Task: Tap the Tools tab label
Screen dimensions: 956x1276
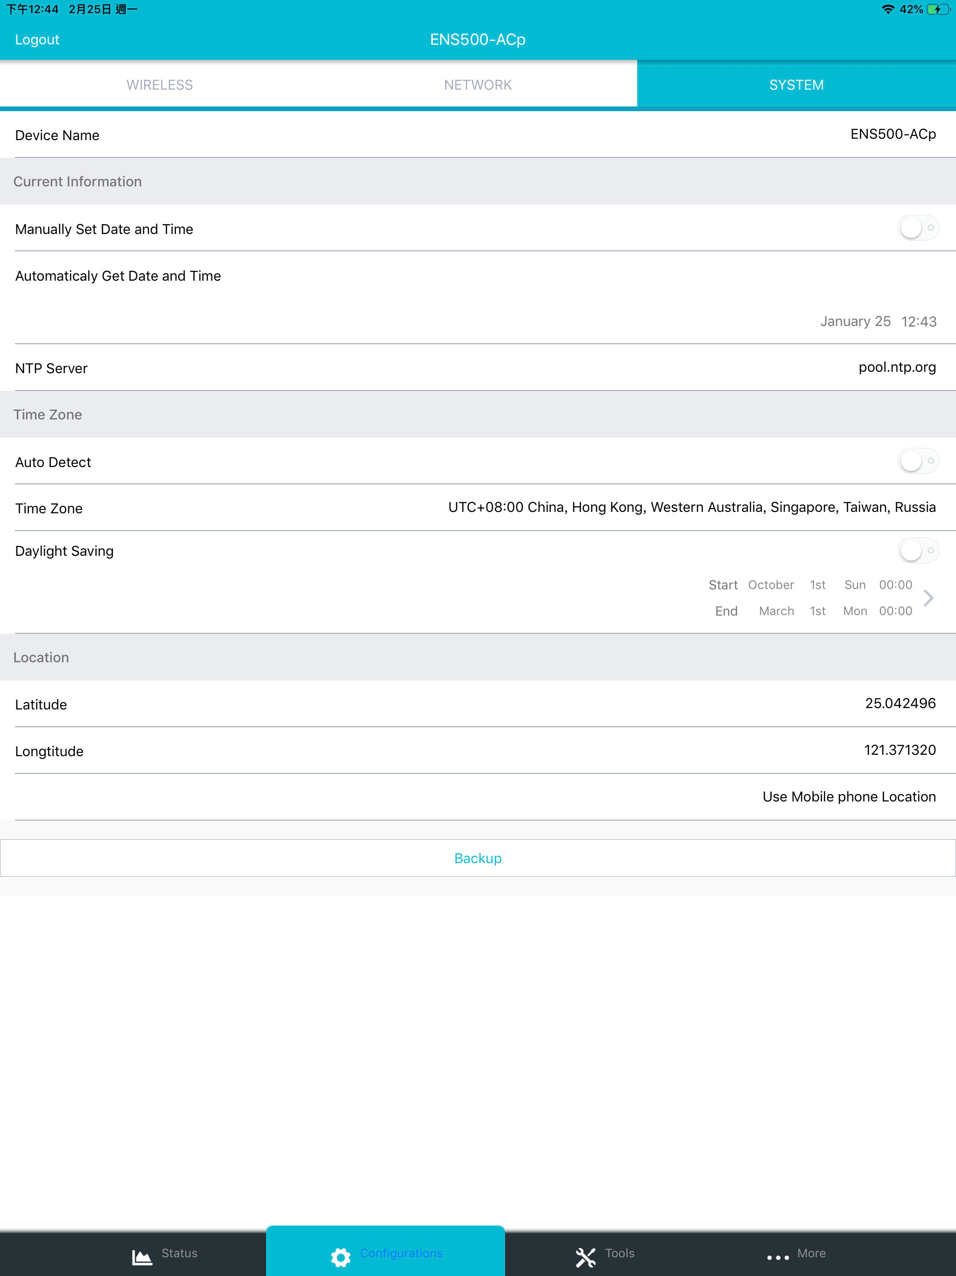Action: click(620, 1253)
